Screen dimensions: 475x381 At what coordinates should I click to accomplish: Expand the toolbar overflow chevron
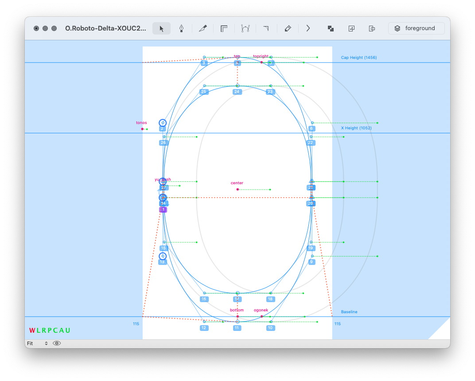(308, 28)
